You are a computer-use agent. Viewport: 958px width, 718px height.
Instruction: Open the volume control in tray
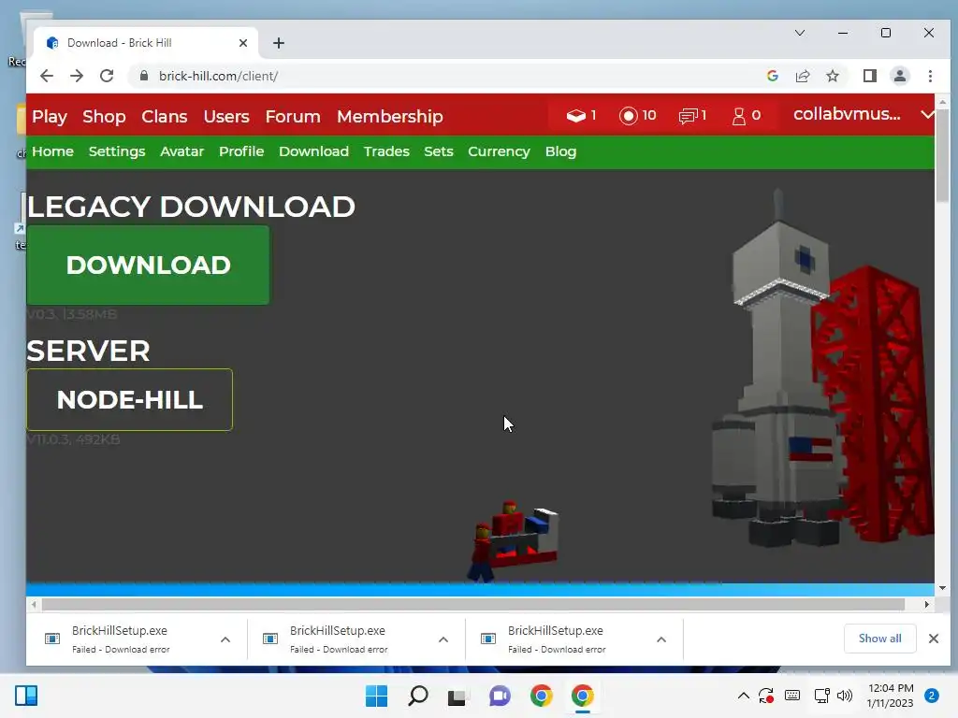pyautogui.click(x=845, y=696)
